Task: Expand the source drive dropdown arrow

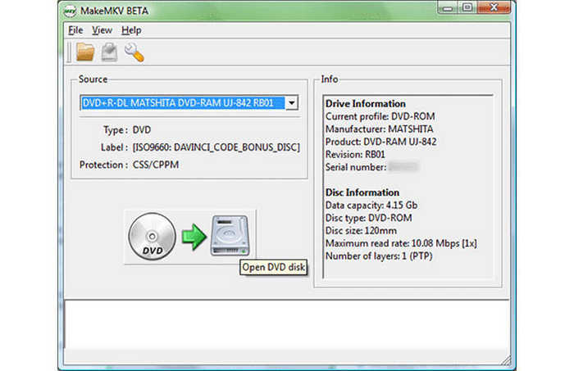Action: [292, 102]
